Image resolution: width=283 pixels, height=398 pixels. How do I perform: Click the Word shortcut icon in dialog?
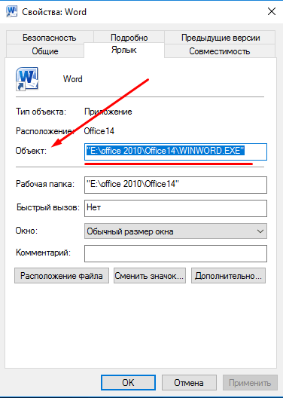[x=27, y=78]
